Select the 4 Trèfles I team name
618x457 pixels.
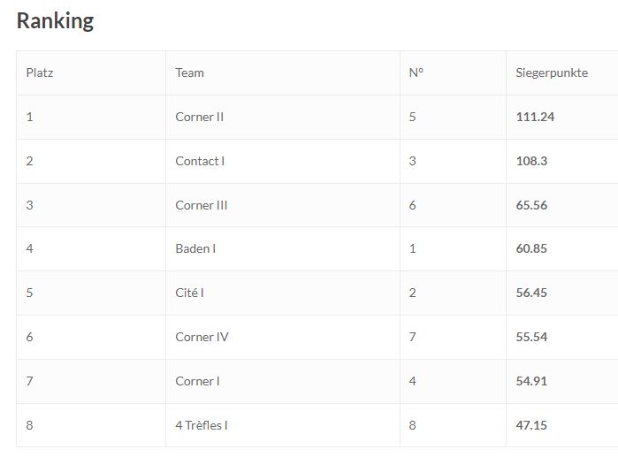coord(202,425)
